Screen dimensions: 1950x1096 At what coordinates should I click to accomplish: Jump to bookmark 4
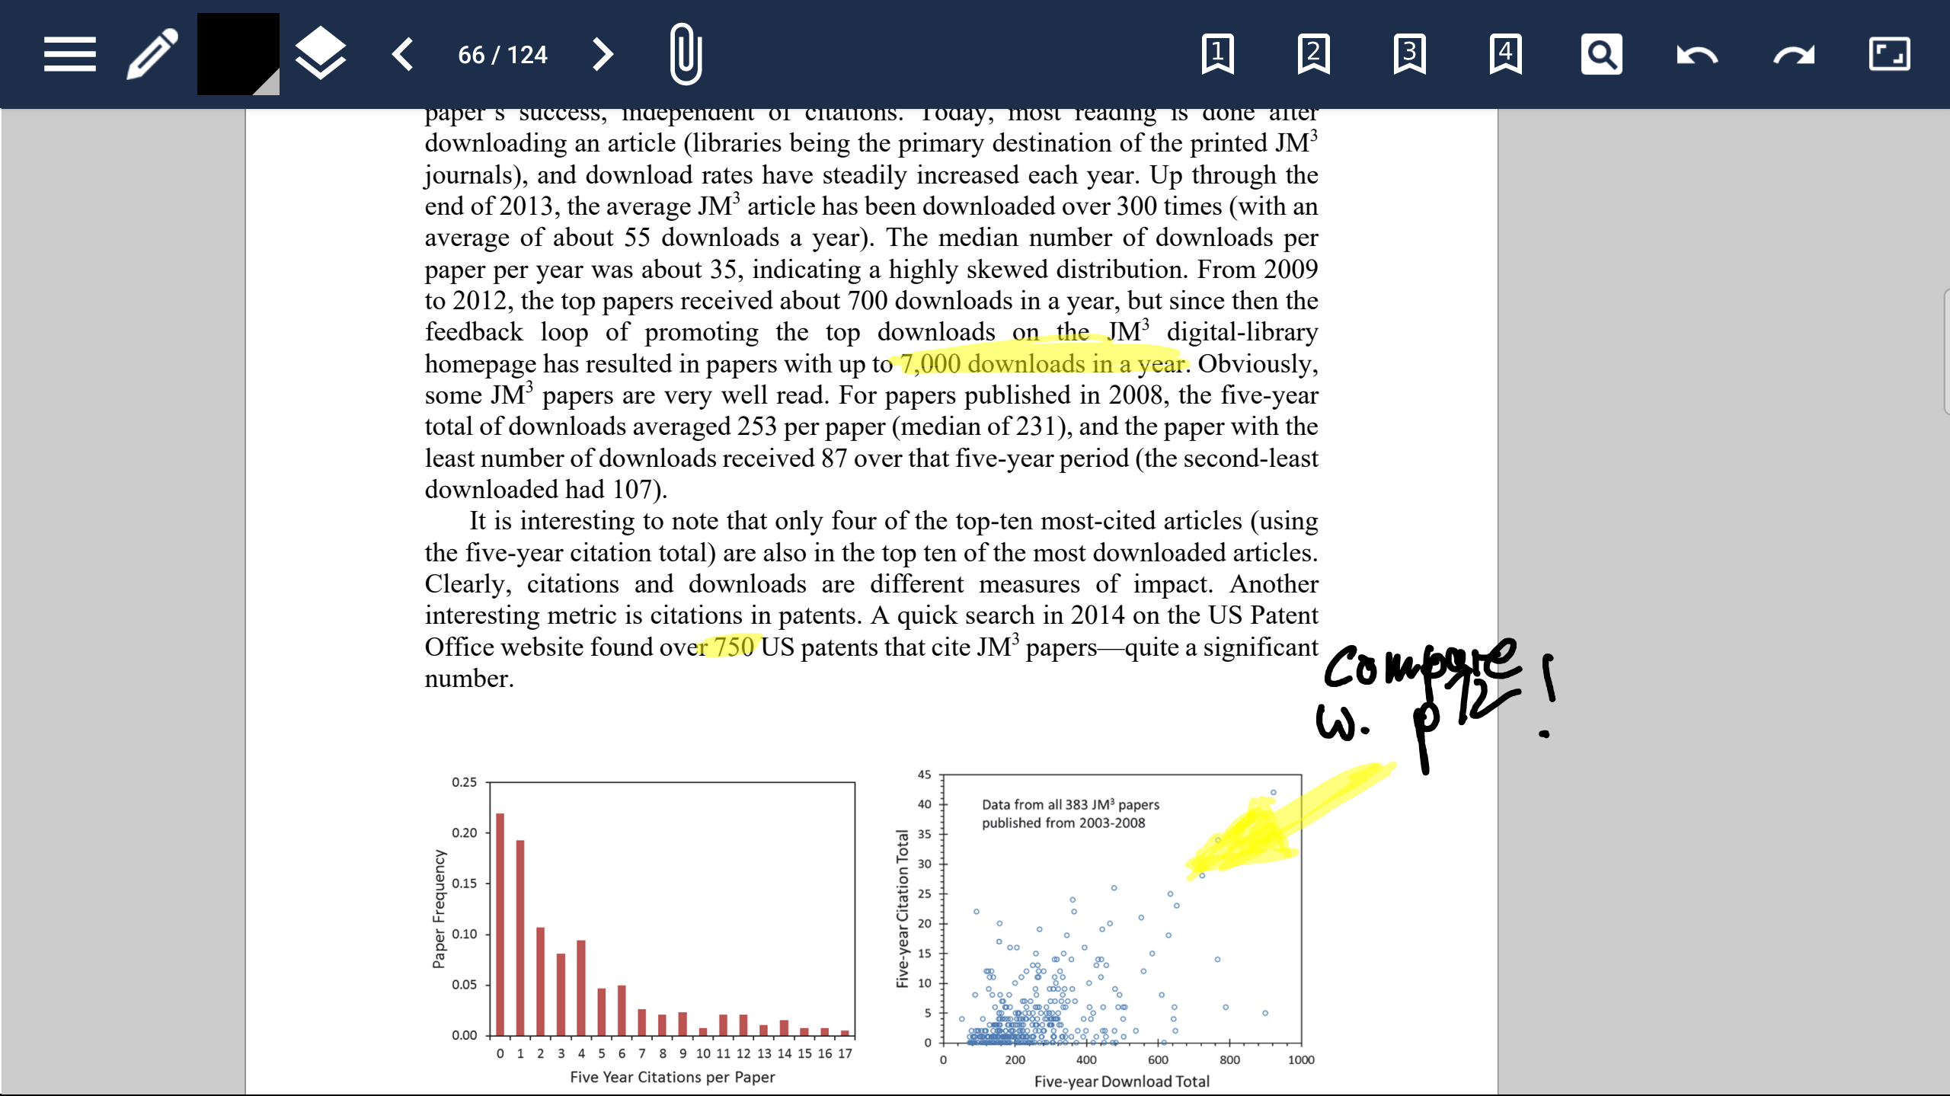coord(1504,54)
